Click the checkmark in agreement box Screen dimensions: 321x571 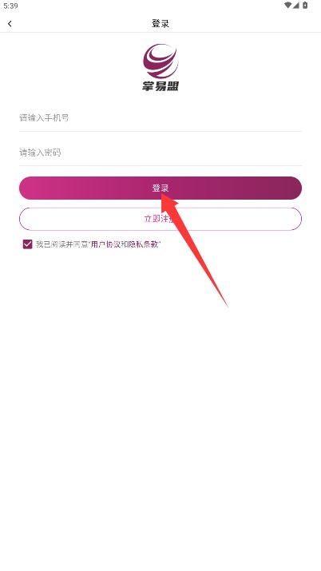pos(28,244)
